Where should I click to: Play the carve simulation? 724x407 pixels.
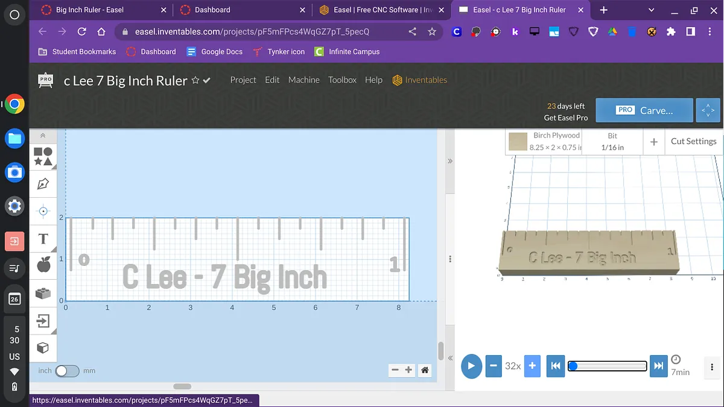pos(471,366)
